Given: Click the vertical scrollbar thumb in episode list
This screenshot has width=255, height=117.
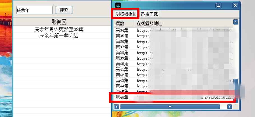Looking at the screenshot, I should 236,87.
